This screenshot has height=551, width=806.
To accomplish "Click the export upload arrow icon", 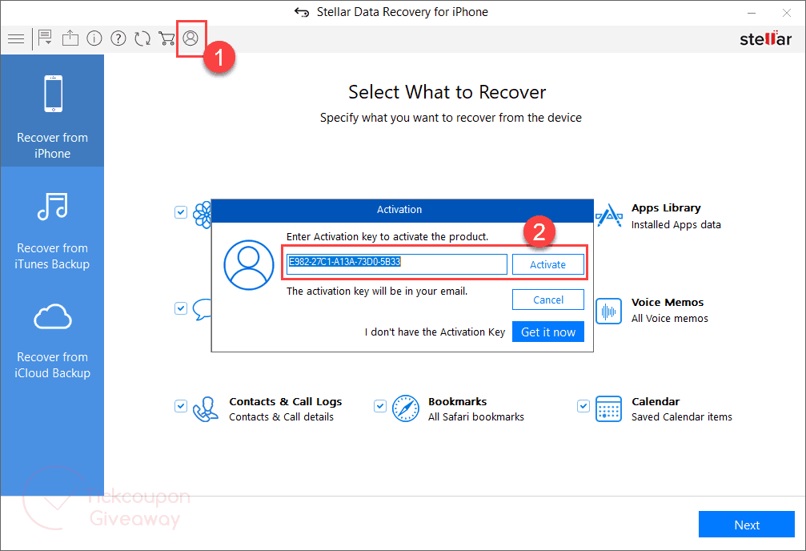I will tap(70, 38).
